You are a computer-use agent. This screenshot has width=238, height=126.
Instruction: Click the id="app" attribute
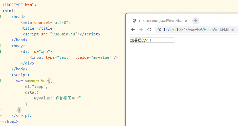point(41,52)
